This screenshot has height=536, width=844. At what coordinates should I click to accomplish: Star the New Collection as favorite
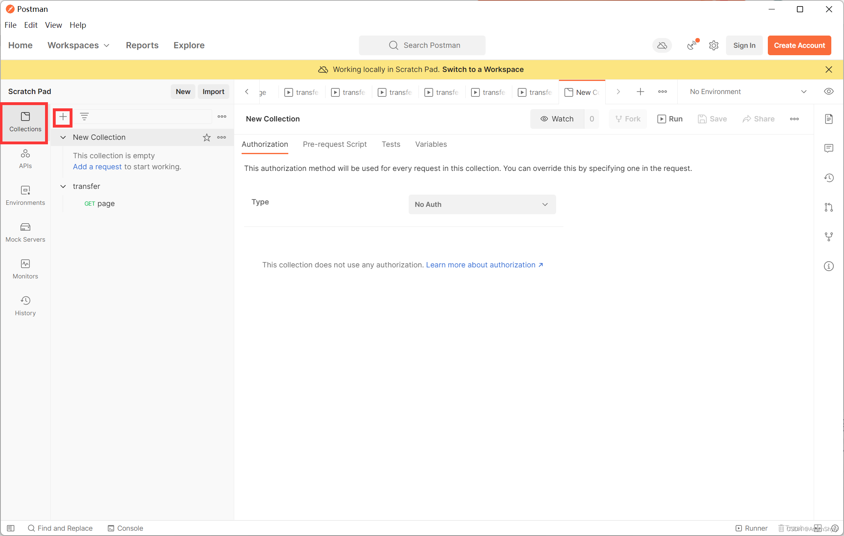tap(207, 137)
